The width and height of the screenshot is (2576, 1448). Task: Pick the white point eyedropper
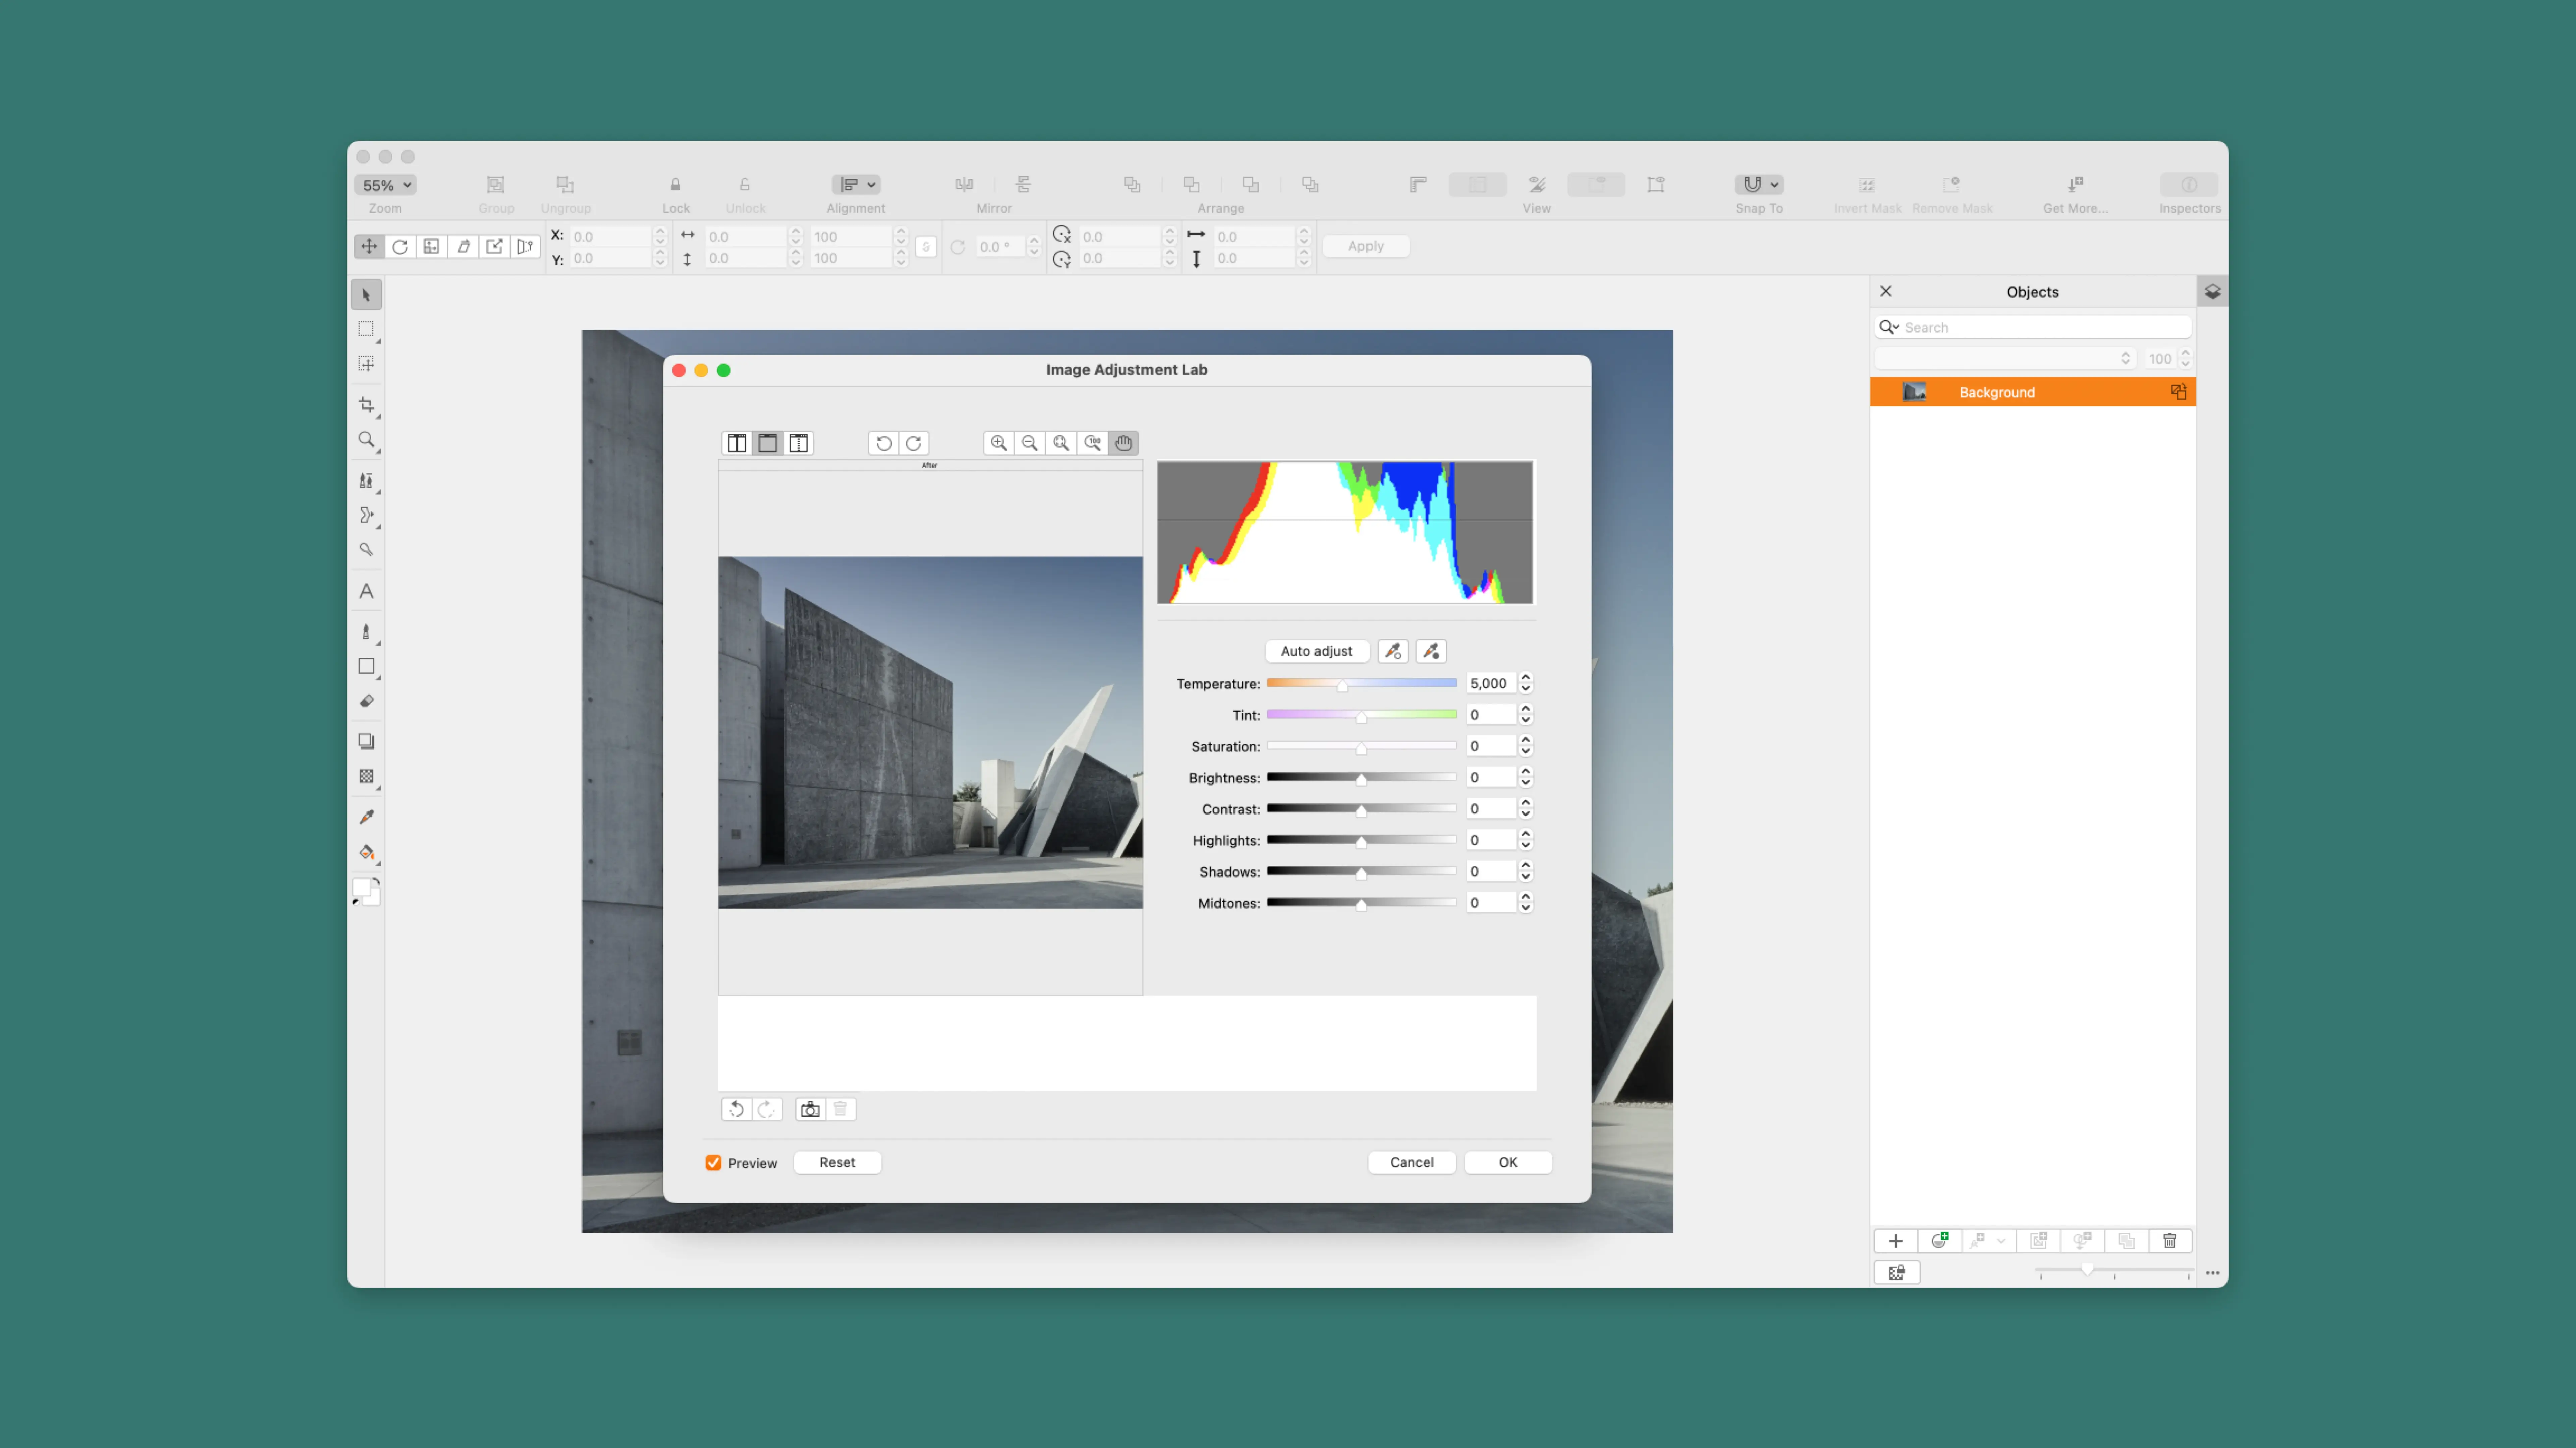click(1393, 652)
